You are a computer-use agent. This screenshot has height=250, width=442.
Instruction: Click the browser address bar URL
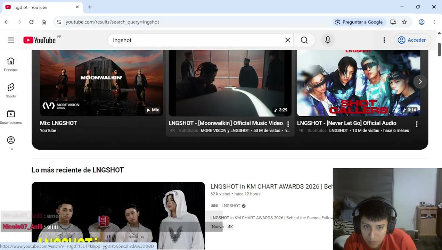click(x=112, y=22)
